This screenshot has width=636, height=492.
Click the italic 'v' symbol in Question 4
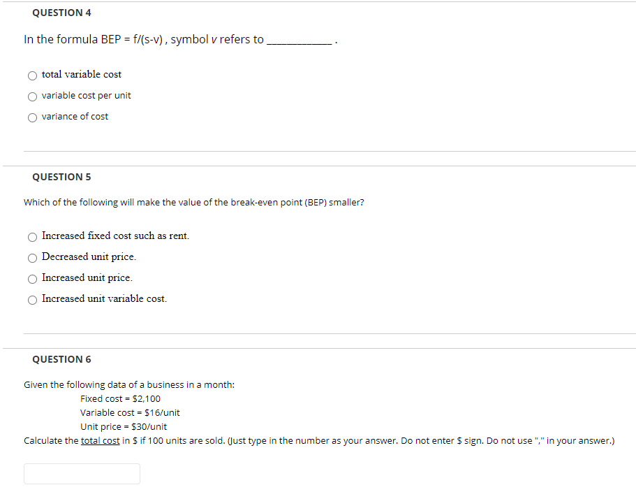(214, 39)
